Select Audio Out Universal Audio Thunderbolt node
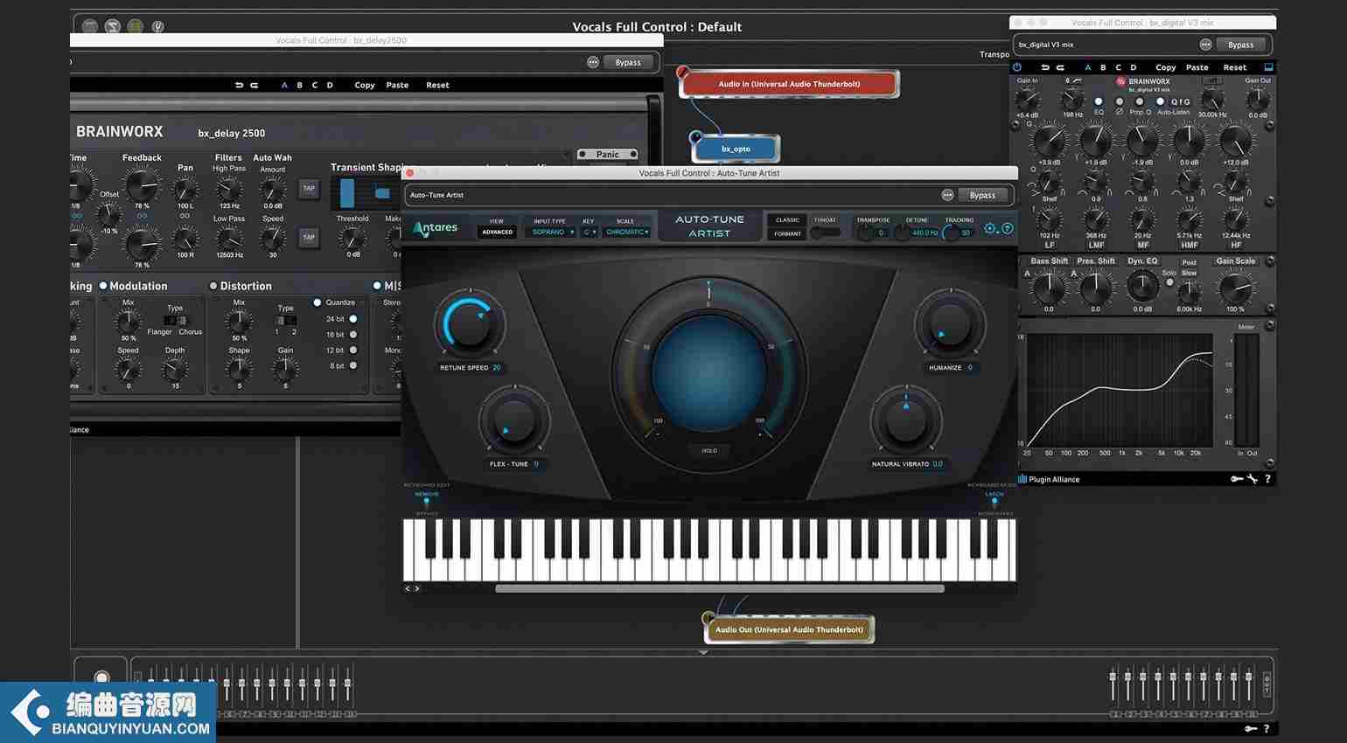Viewport: 1347px width, 743px height. (789, 629)
